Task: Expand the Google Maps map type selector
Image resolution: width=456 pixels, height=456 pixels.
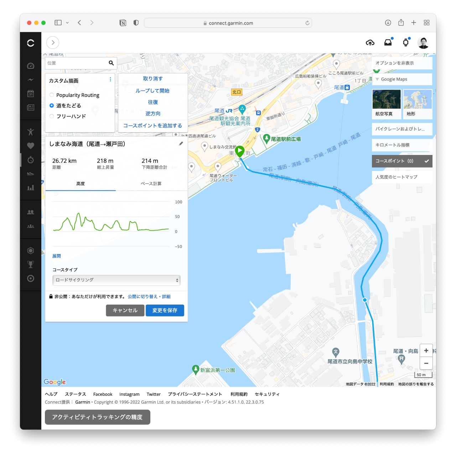Action: coord(402,79)
